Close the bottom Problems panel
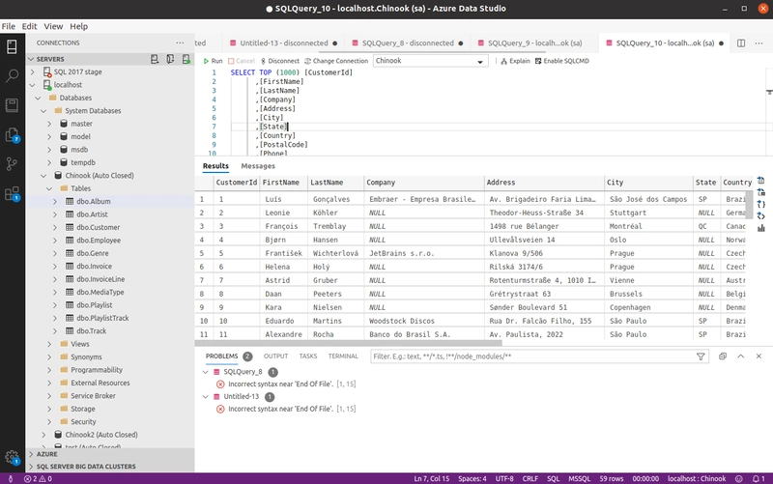The height and width of the screenshot is (484, 773). (759, 356)
